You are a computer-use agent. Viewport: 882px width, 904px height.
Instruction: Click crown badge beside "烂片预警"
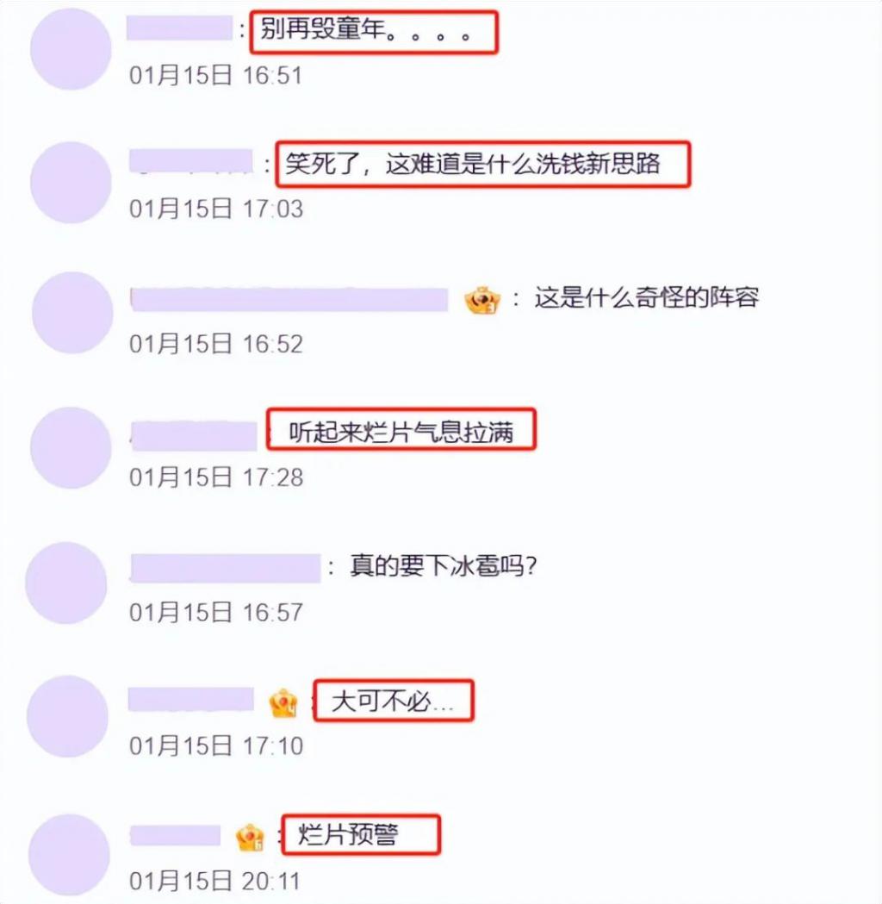(x=251, y=838)
